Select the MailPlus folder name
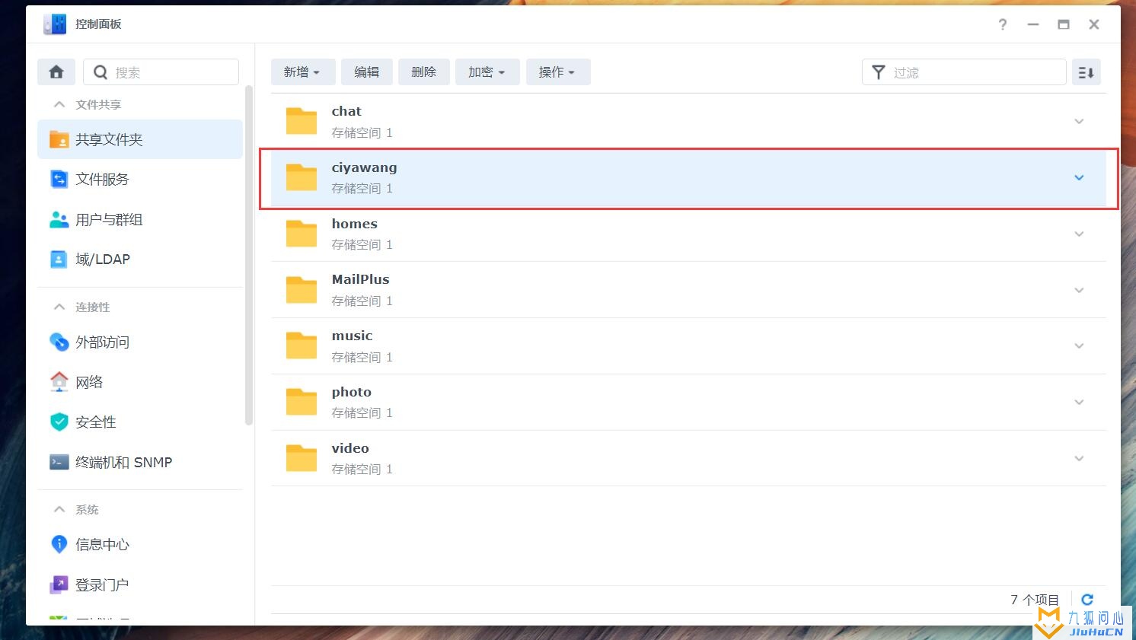This screenshot has width=1136, height=640. [x=361, y=279]
